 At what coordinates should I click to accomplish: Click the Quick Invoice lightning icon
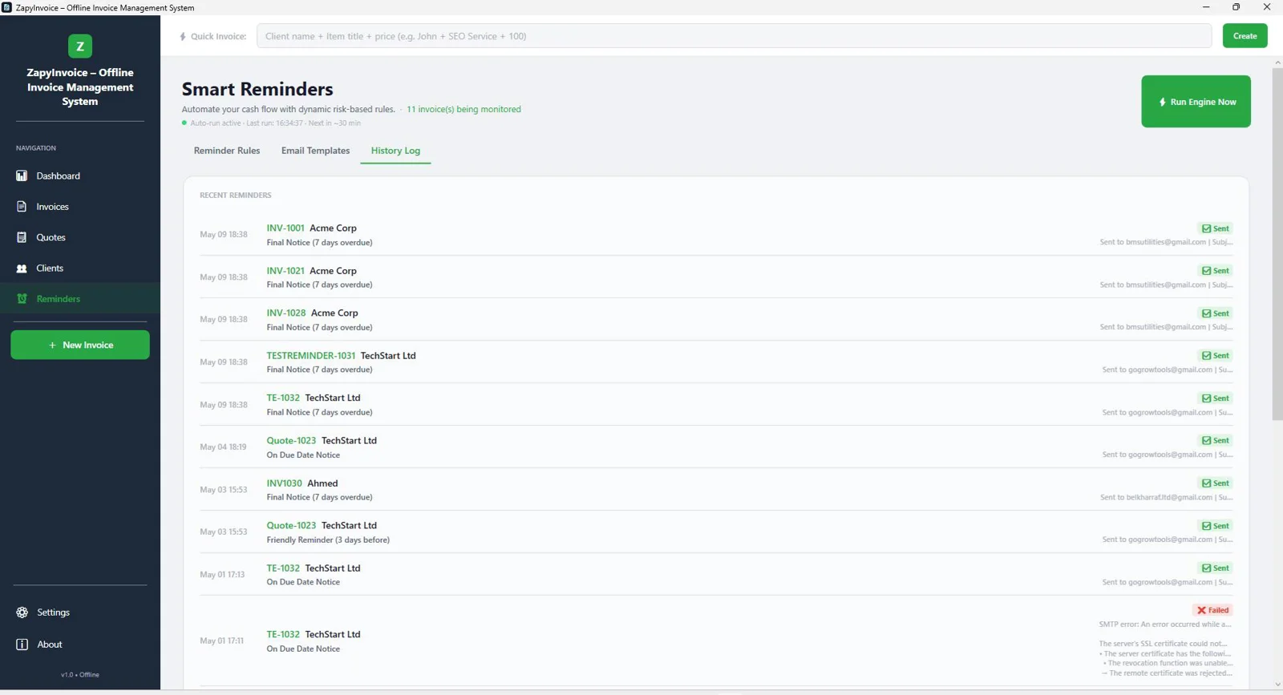183,36
